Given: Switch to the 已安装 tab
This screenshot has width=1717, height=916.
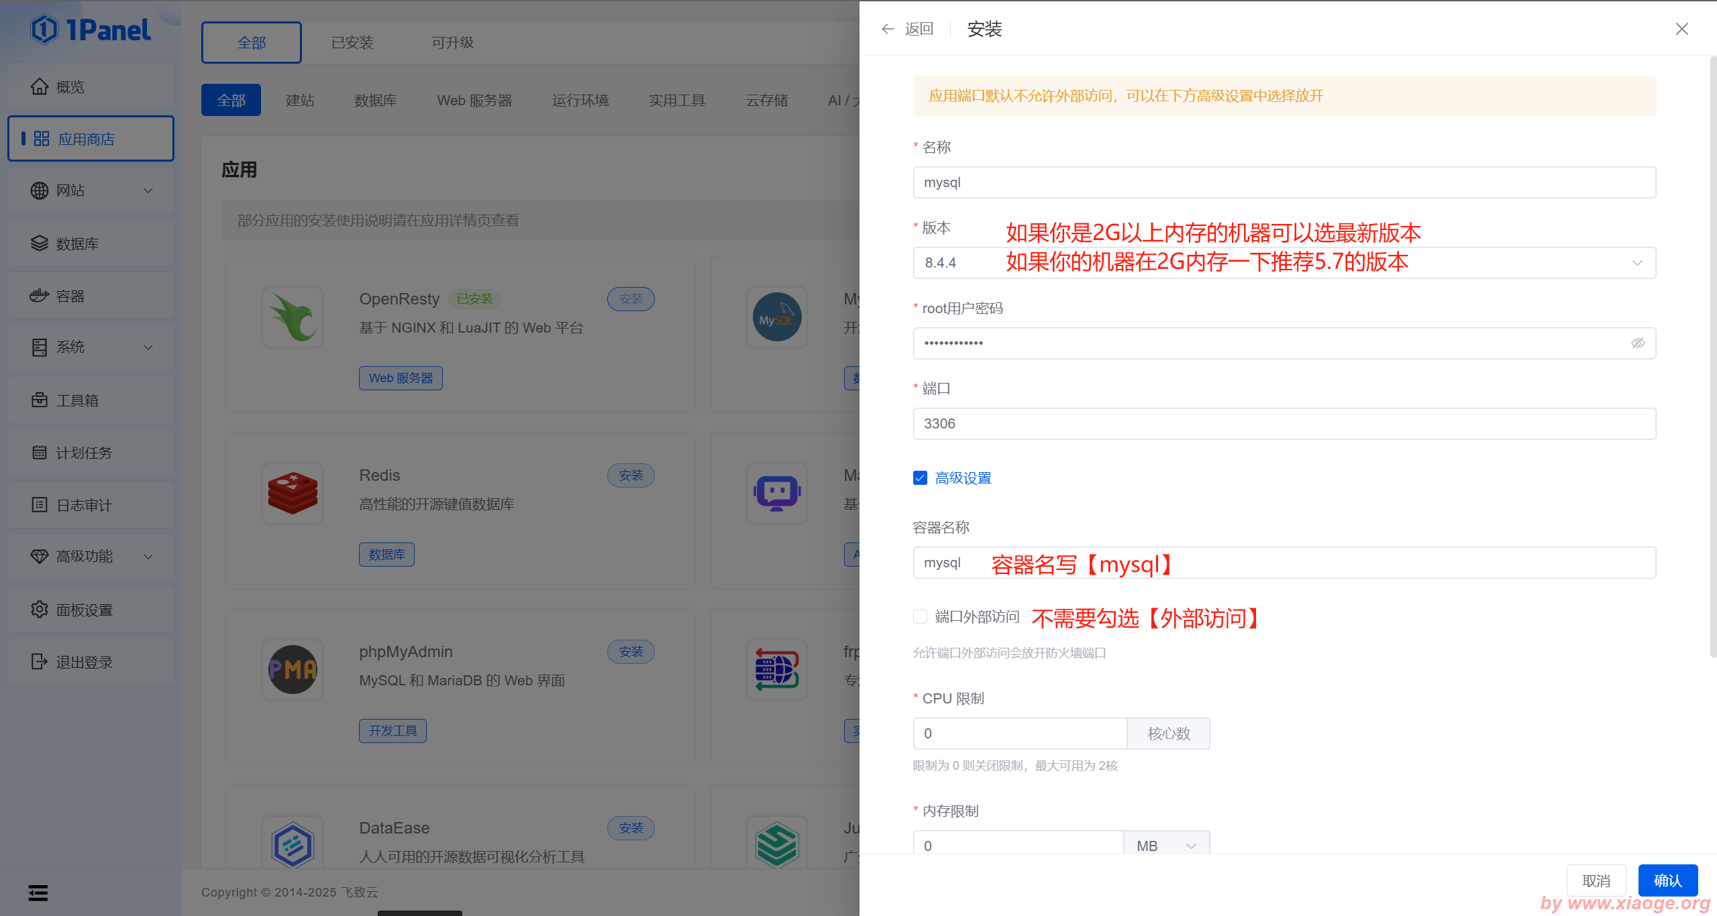Looking at the screenshot, I should 352,43.
